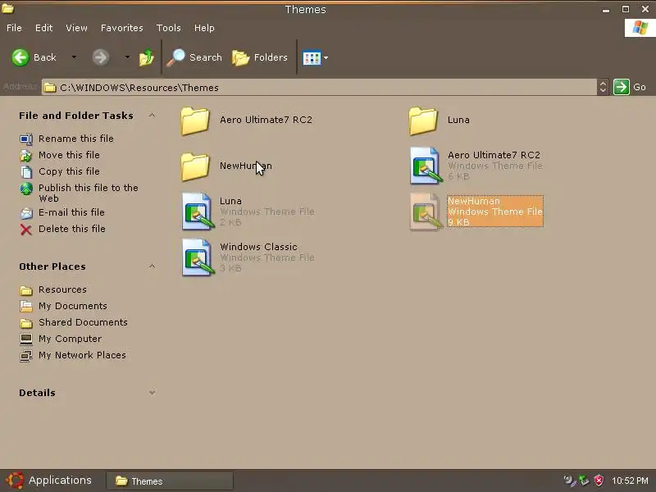Click Rename this file
This screenshot has width=656, height=492.
pos(76,139)
